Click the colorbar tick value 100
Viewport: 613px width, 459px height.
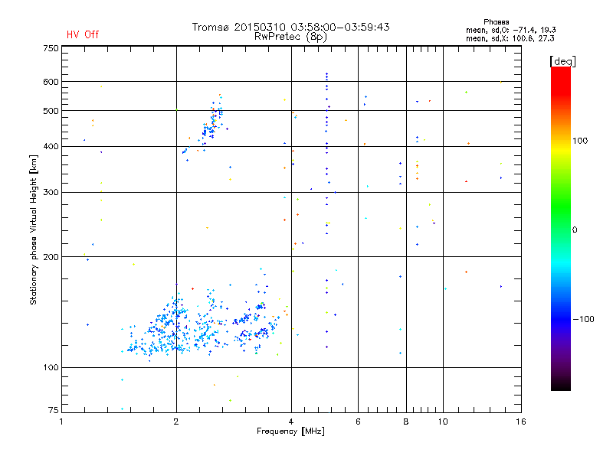pyautogui.click(x=580, y=141)
